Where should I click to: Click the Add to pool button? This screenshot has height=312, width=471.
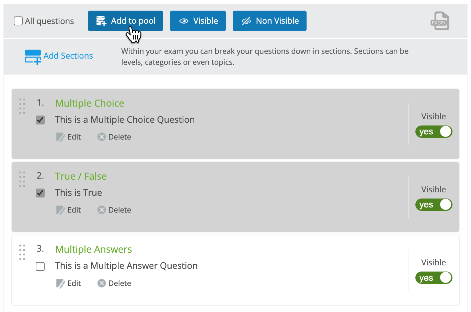coord(125,21)
